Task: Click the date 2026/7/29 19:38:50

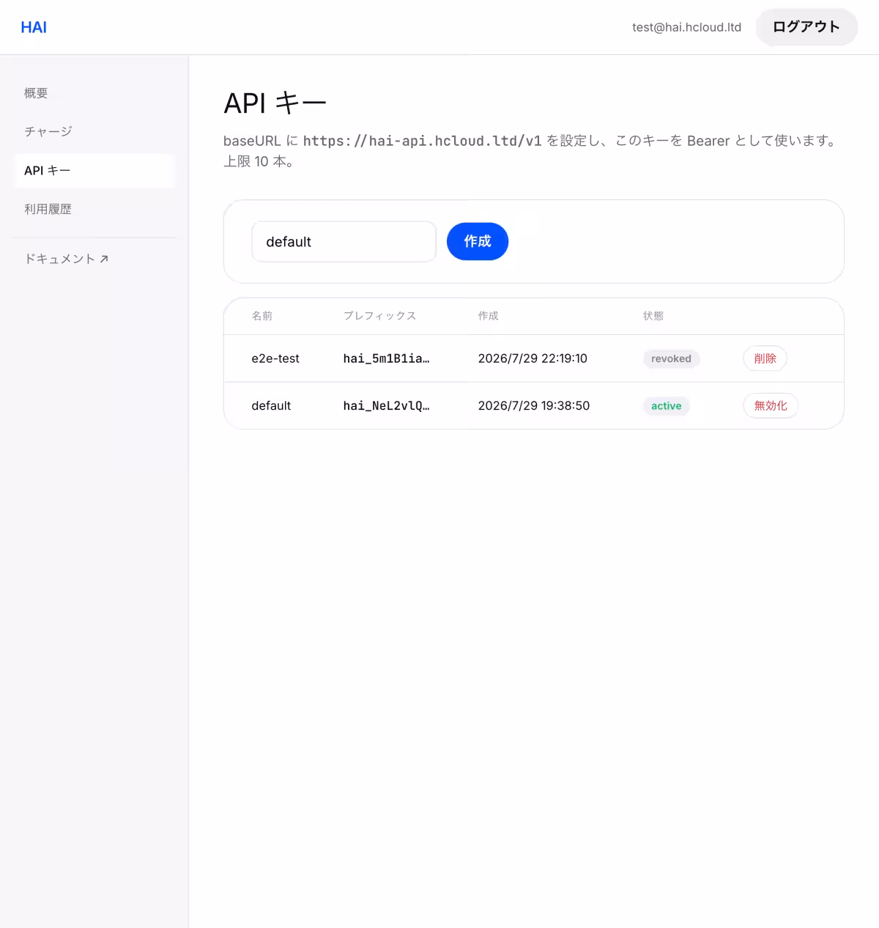Action: [x=533, y=405]
